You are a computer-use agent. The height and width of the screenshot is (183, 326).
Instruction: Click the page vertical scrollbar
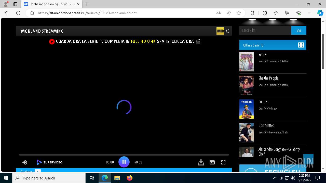coord(323,51)
